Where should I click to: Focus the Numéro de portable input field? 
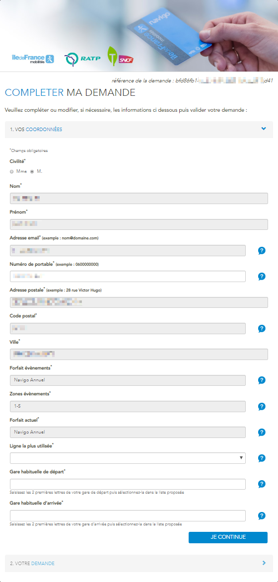(128, 277)
